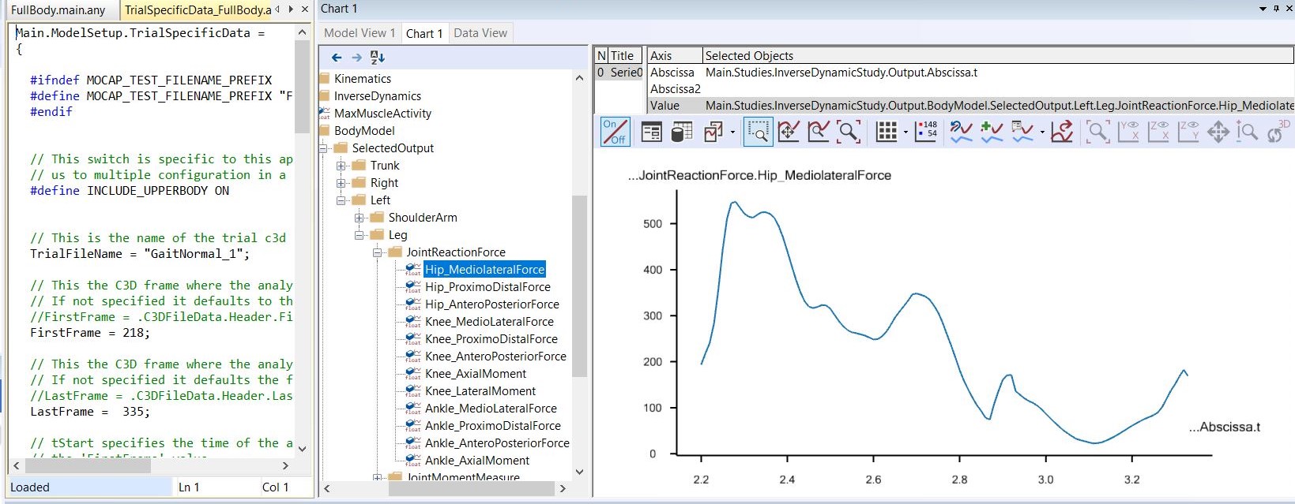Click the series list edit icon
Image resolution: width=1295 pixels, height=504 pixels.
[1022, 132]
